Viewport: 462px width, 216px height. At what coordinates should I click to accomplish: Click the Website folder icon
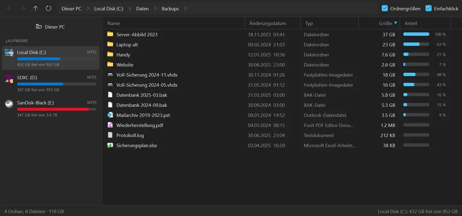click(110, 64)
